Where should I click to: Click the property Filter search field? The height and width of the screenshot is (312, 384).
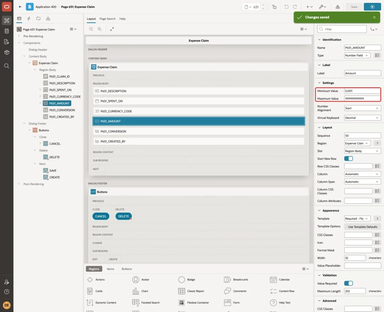point(342,29)
